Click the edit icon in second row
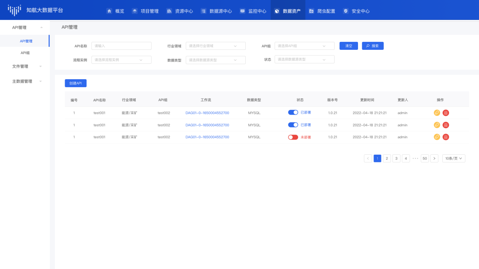 point(437,125)
